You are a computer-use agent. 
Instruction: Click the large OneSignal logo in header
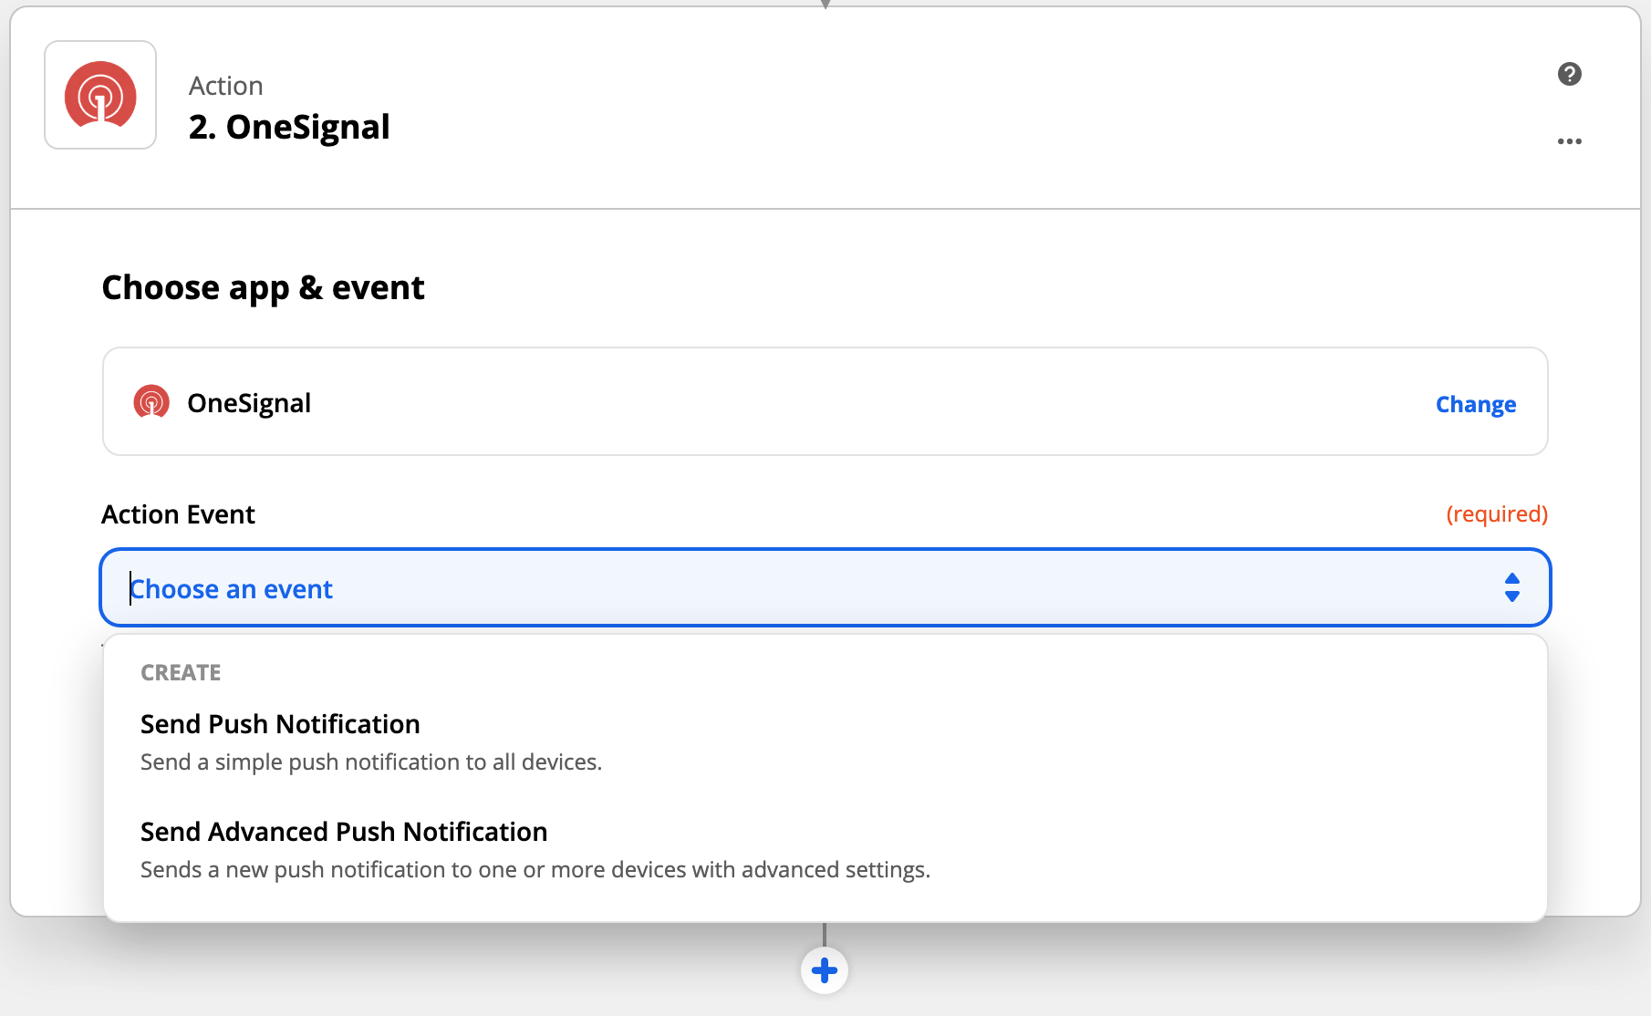coord(100,95)
